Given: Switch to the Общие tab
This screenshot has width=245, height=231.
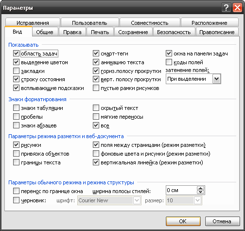Looking at the screenshot, I should click(45, 32).
